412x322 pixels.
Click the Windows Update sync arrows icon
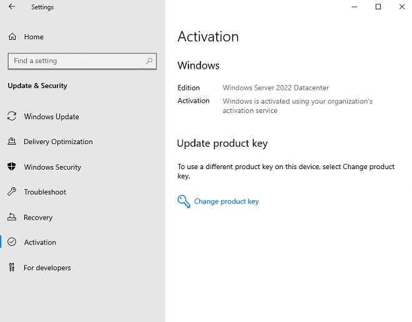click(x=11, y=117)
